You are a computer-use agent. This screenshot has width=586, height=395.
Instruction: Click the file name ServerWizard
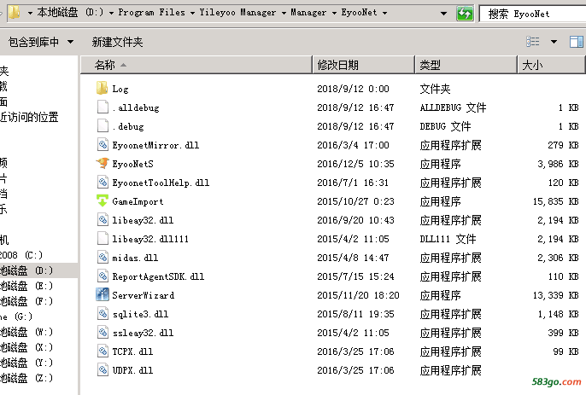pyautogui.click(x=144, y=295)
